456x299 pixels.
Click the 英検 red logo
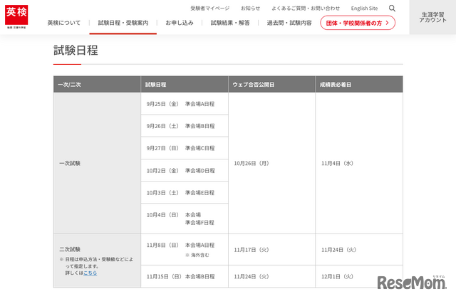[x=16, y=16]
